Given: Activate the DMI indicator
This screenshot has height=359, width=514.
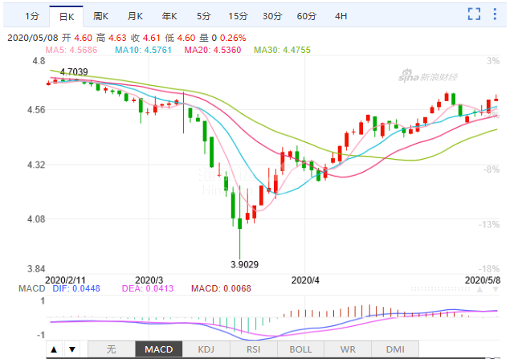Looking at the screenshot, I should [396, 349].
